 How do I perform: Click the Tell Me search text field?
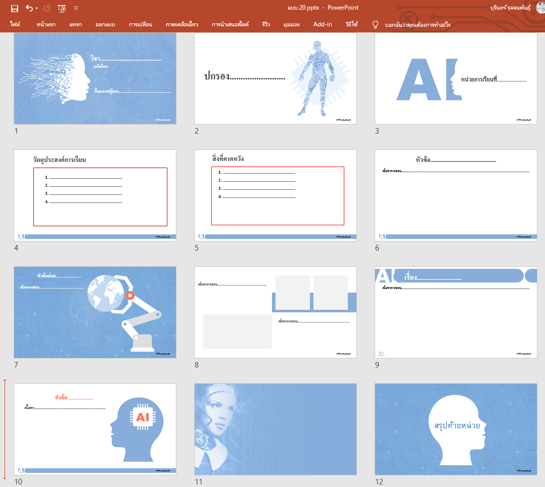pos(418,24)
